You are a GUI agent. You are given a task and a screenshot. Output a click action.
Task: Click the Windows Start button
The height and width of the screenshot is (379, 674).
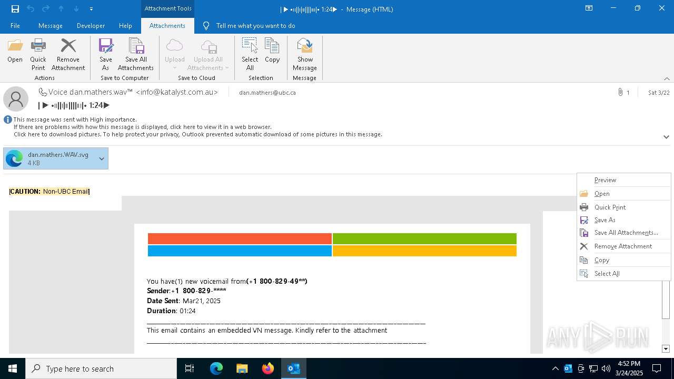13,368
